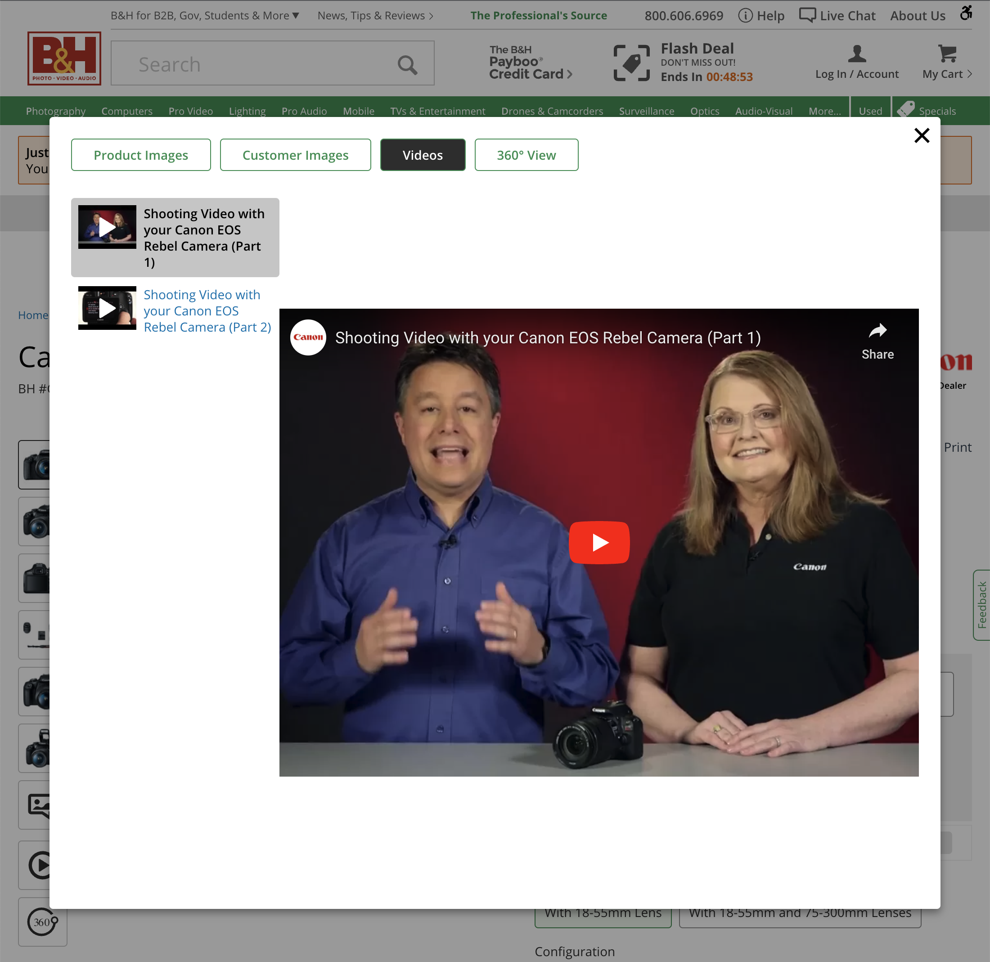Open the Photography department menu
The height and width of the screenshot is (962, 990).
click(x=56, y=111)
